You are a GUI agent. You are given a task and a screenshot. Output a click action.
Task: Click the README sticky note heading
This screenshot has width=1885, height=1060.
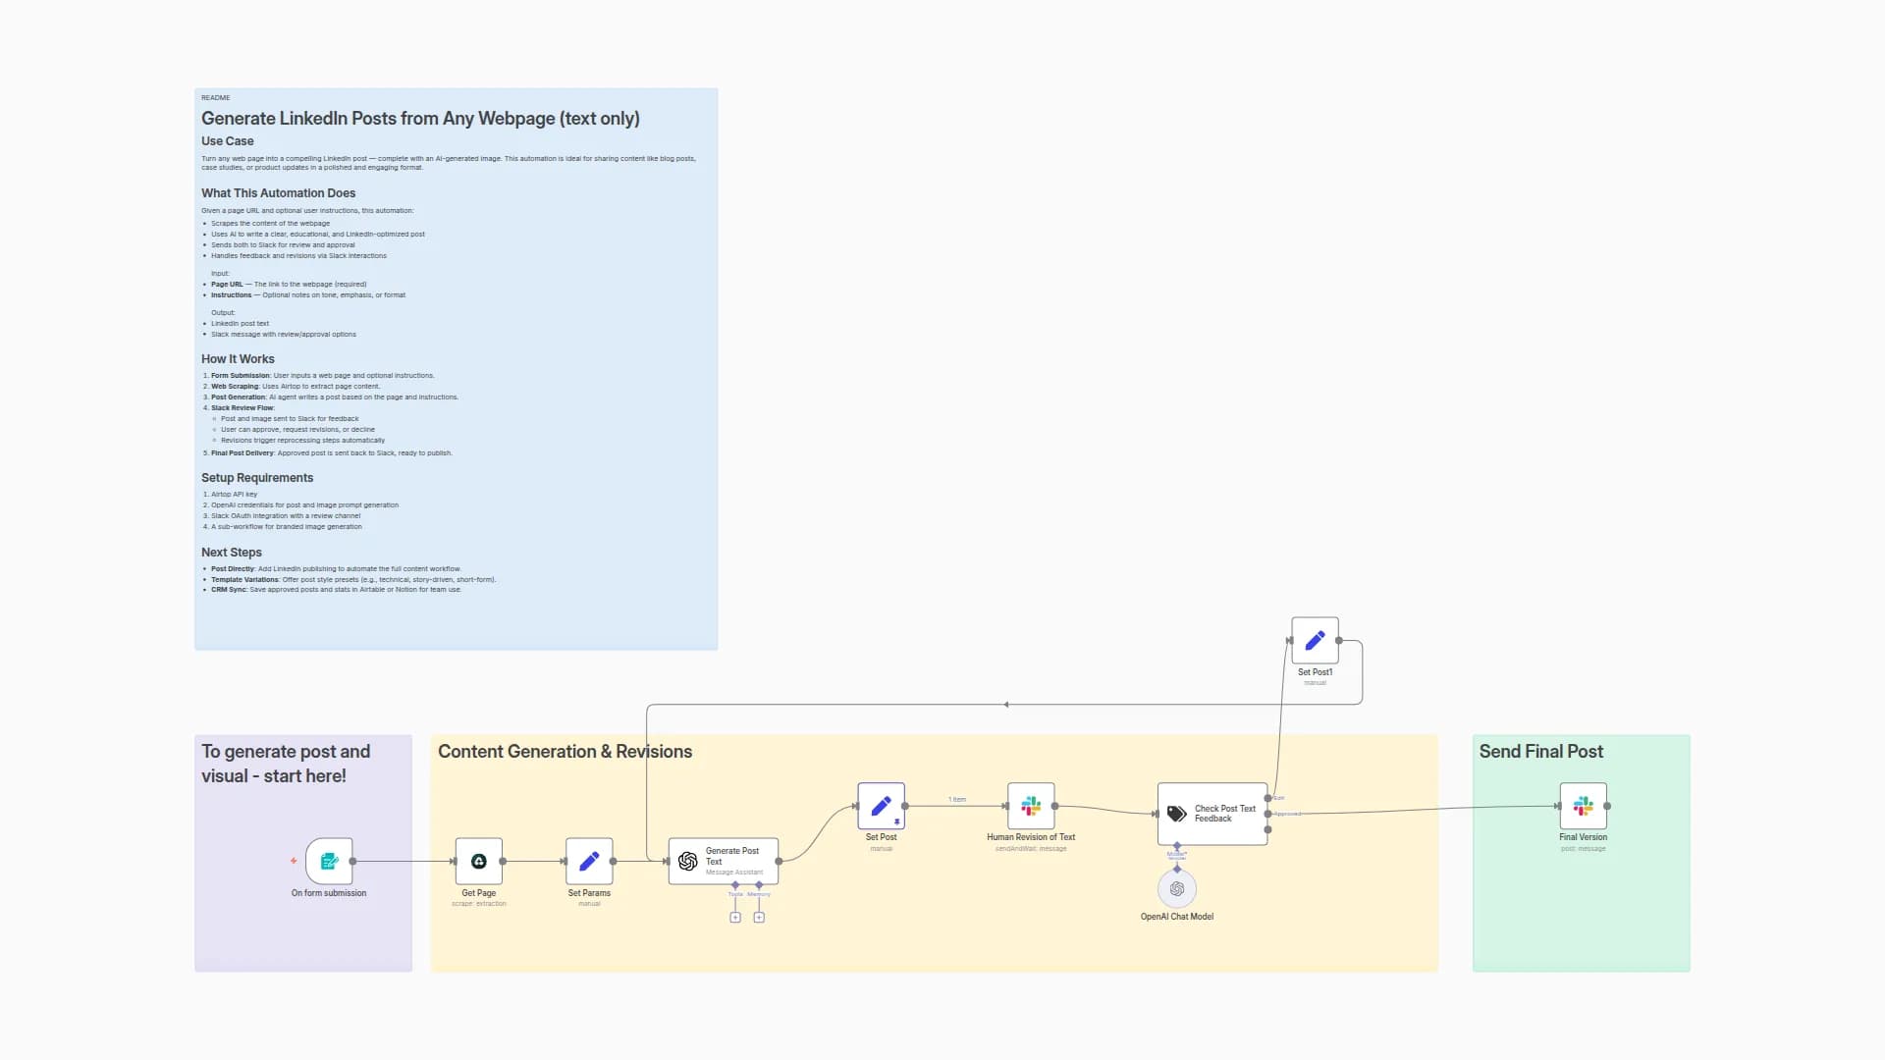click(420, 119)
